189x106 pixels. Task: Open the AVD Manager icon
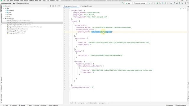click(180, 3)
